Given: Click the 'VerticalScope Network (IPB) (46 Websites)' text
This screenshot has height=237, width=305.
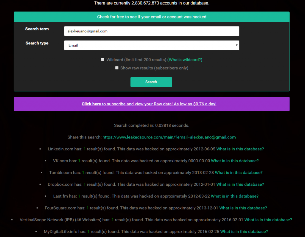Looking at the screenshot, I should [x=60, y=220].
